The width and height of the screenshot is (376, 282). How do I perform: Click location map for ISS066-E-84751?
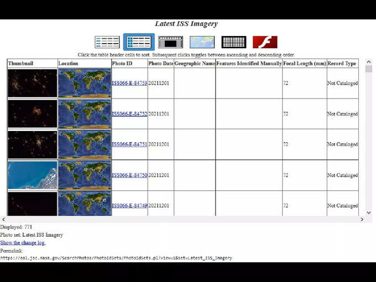coord(85,144)
